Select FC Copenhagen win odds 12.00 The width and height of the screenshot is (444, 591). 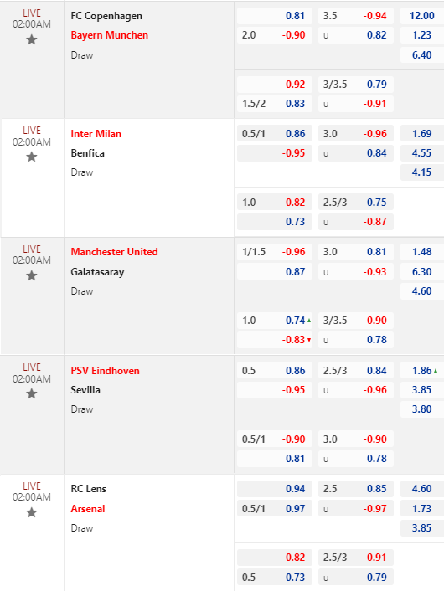tap(422, 16)
